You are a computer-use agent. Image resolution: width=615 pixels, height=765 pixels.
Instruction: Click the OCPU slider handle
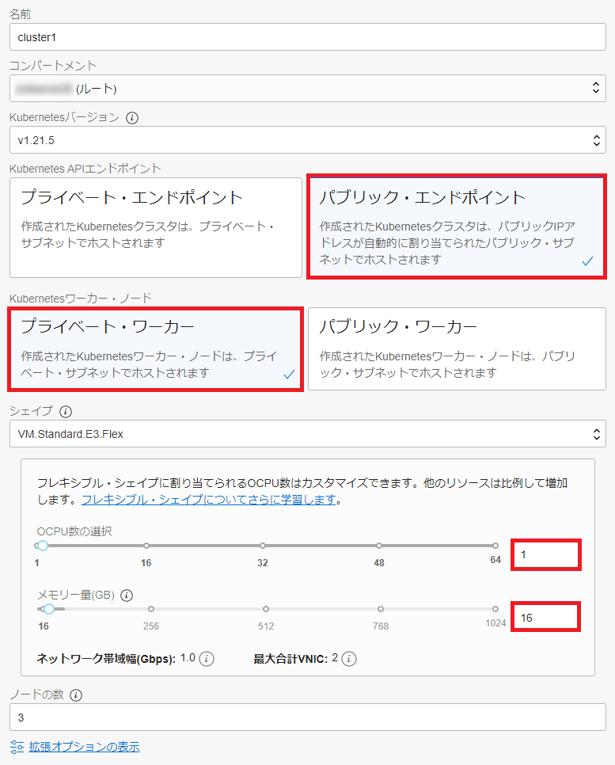click(x=43, y=546)
